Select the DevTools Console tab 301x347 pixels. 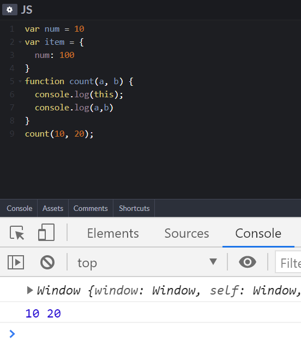[258, 233]
